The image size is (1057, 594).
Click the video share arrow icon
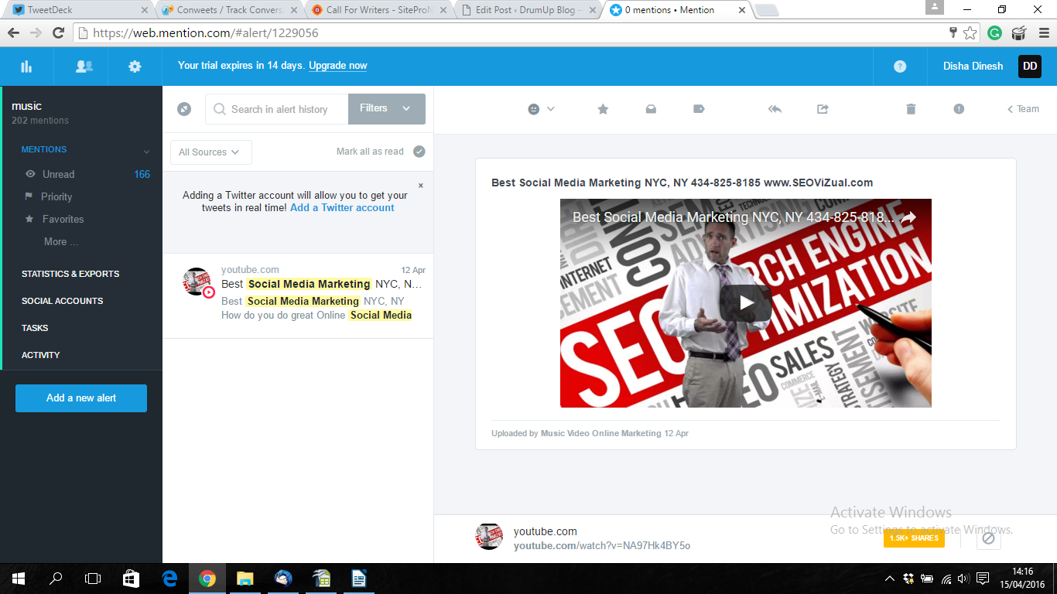pos(908,218)
